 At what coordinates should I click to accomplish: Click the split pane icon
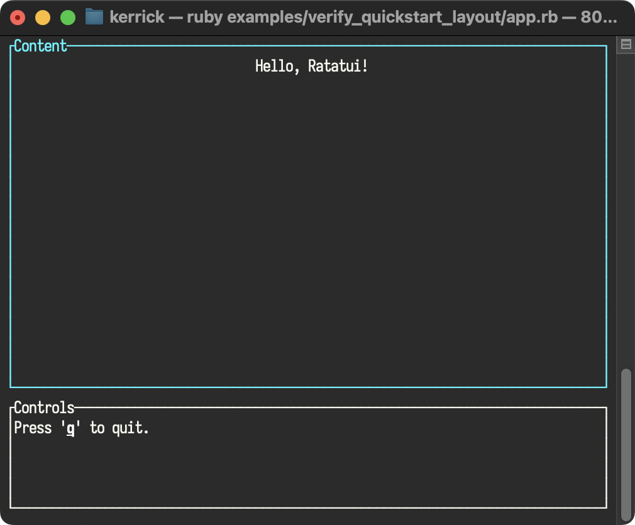point(626,45)
